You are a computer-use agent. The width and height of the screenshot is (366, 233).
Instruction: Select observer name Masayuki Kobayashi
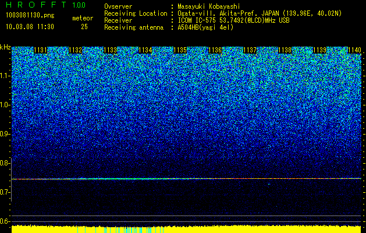tap(208, 6)
